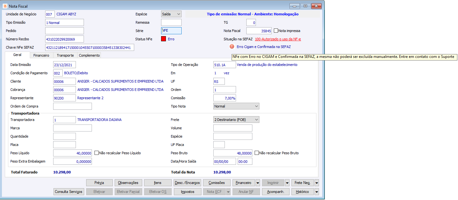This screenshot has width=458, height=200.
Task: Click the Condição de Pagamento field
Action: (58, 73)
